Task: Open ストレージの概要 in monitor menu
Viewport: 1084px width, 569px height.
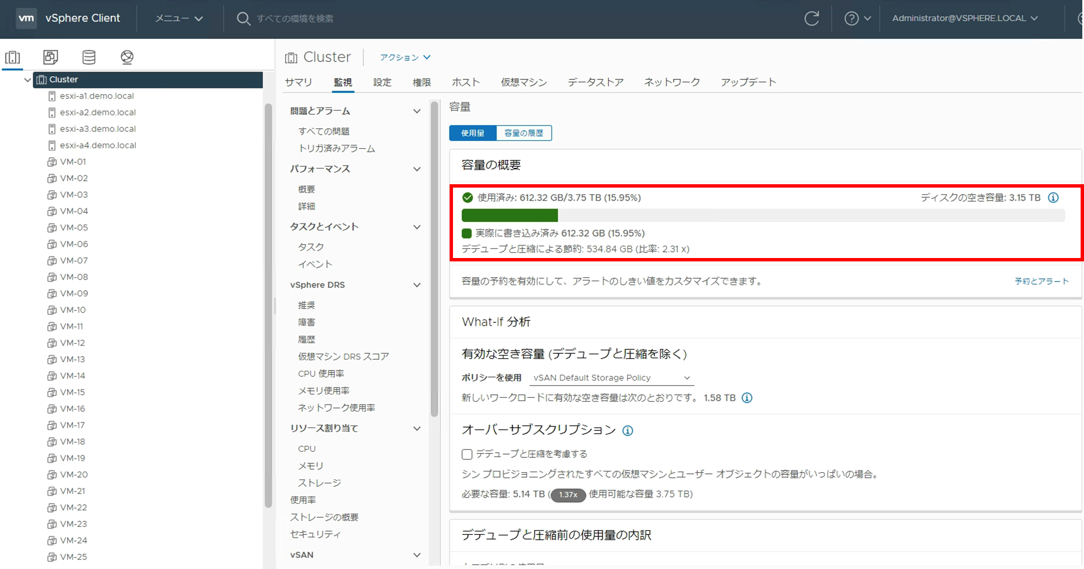Action: coord(324,517)
